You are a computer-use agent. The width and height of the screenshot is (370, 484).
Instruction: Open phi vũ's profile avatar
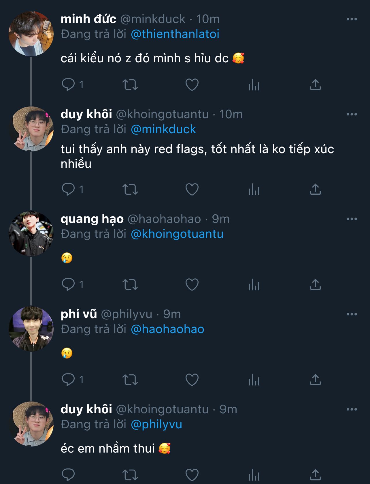tap(31, 329)
